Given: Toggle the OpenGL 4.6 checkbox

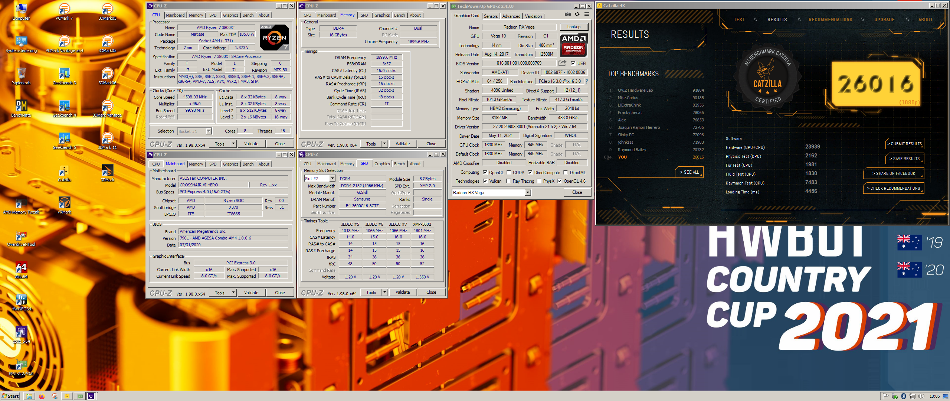Looking at the screenshot, I should (x=560, y=181).
